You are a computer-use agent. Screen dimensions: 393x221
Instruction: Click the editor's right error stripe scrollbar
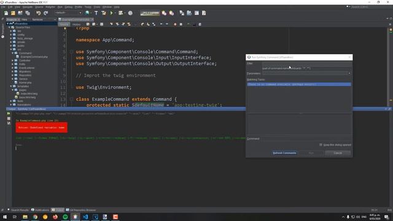[x=391, y=66]
